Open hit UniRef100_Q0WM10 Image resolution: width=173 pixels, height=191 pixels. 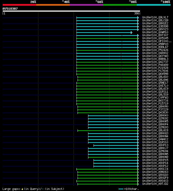tap(155, 32)
